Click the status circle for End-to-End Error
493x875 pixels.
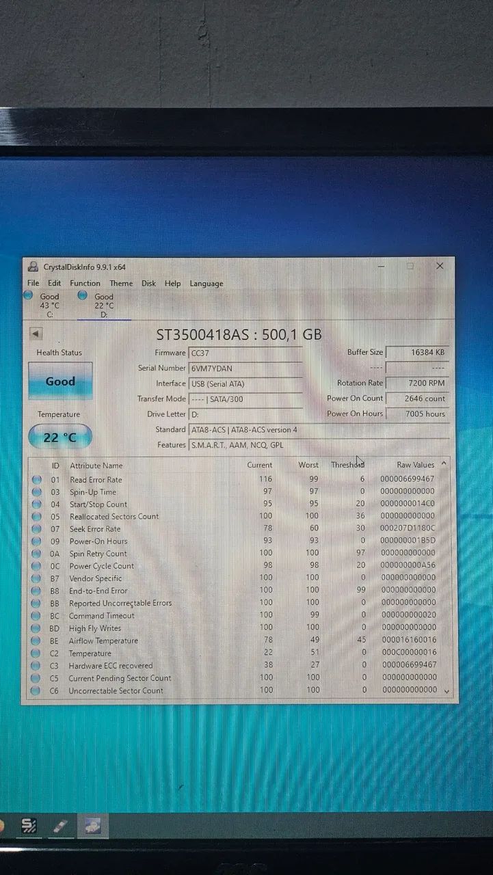tap(36, 591)
